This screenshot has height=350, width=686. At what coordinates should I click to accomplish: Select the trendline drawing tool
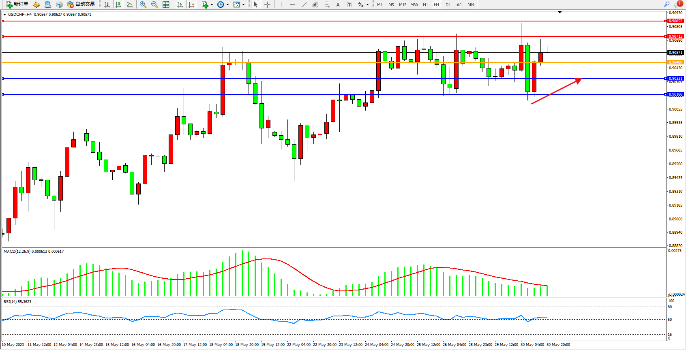pyautogui.click(x=304, y=4)
